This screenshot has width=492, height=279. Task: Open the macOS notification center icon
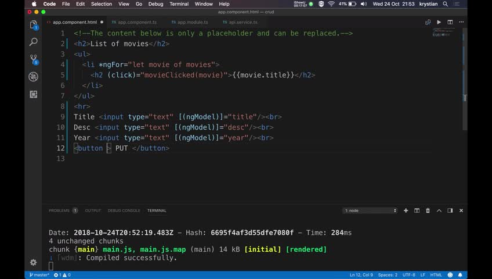pos(457,4)
